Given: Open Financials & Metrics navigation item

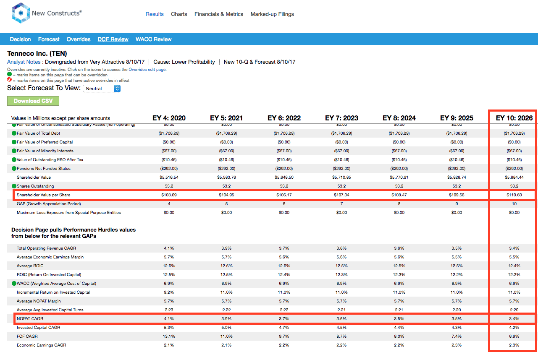Looking at the screenshot, I should coord(219,14).
